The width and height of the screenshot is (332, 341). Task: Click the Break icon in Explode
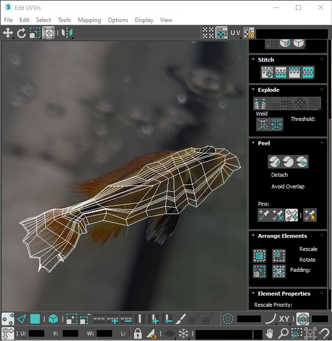260,103
